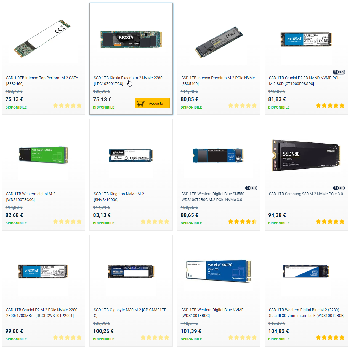This screenshot has width=351, height=349.
Task: Open FAQ icon for Samsung 980 SSD
Action: click(x=339, y=188)
